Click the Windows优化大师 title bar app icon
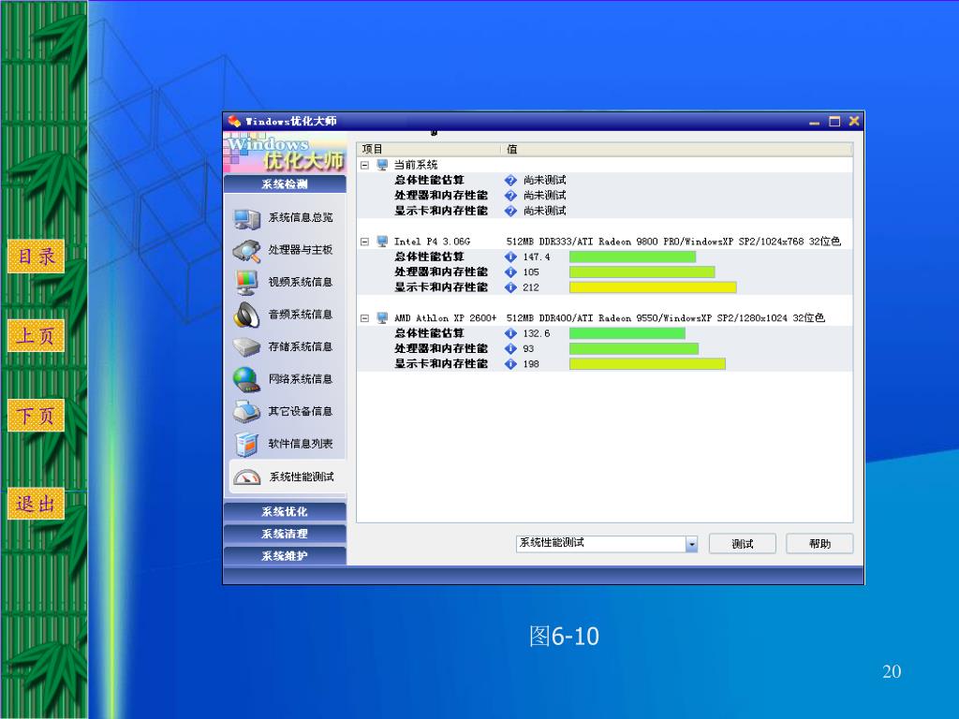The width and height of the screenshot is (959, 719). (x=234, y=121)
